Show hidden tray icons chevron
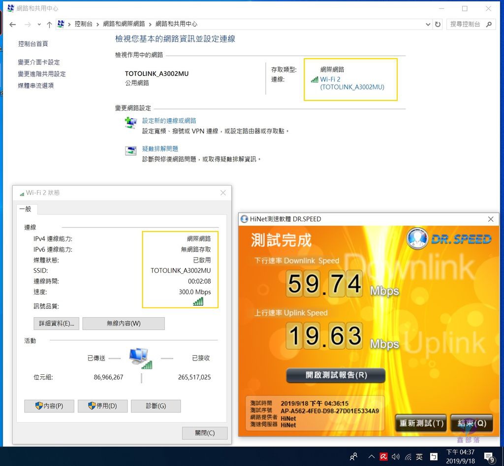 (x=371, y=456)
